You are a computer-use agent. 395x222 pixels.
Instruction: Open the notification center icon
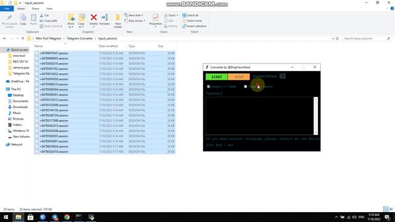click(387, 217)
